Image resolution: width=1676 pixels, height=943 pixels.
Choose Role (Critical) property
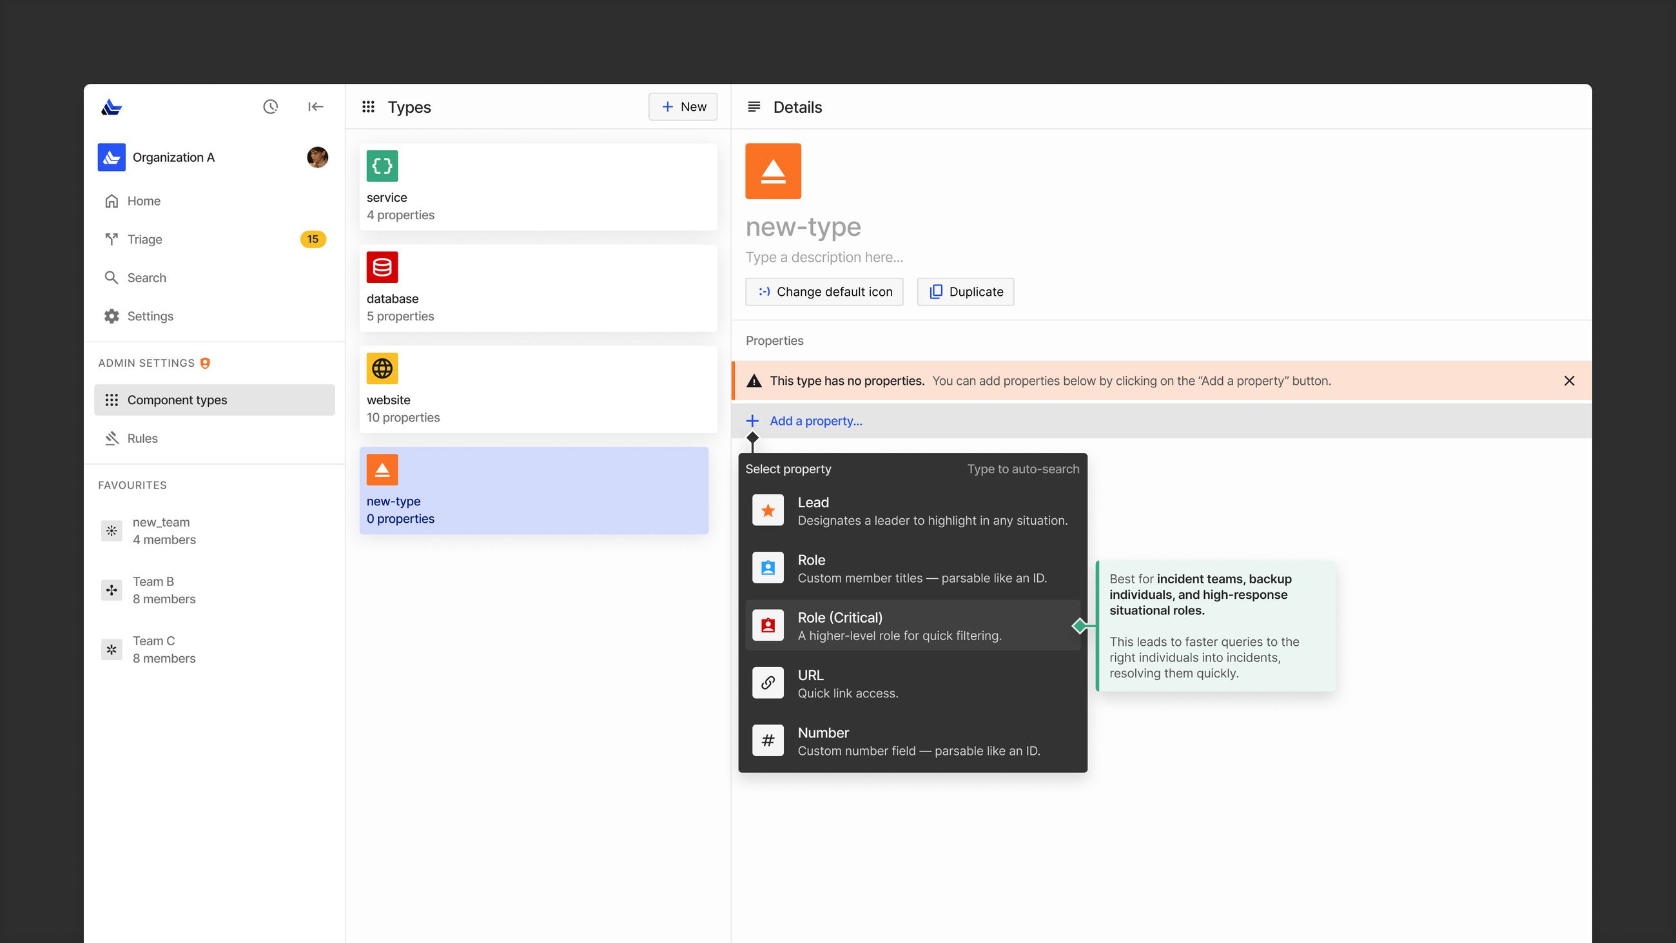pyautogui.click(x=912, y=625)
